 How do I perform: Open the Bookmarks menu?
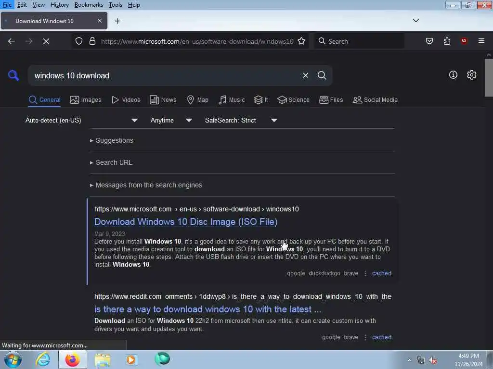tap(89, 5)
